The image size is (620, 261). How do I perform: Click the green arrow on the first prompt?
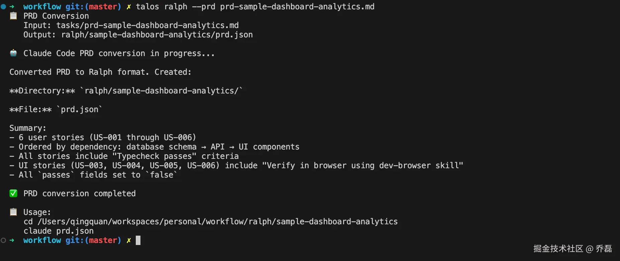(x=12, y=7)
